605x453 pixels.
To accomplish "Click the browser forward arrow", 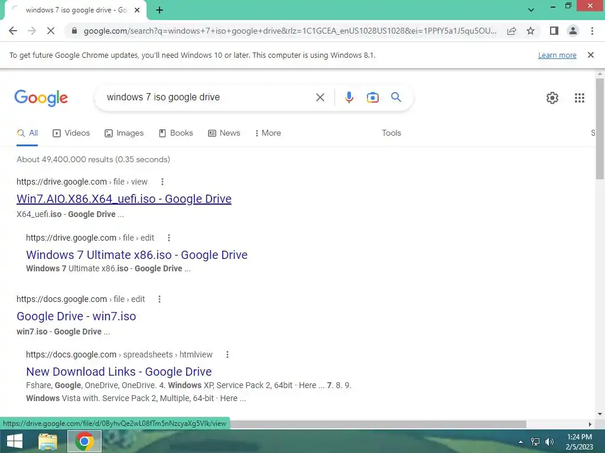I will click(32, 31).
